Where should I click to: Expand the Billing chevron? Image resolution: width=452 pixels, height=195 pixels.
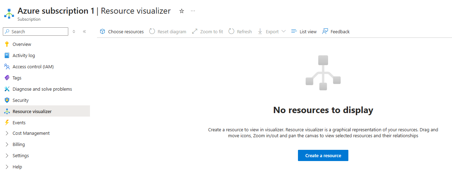(7, 144)
